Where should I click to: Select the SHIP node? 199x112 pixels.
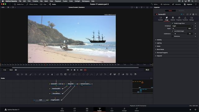[x=41, y=100]
